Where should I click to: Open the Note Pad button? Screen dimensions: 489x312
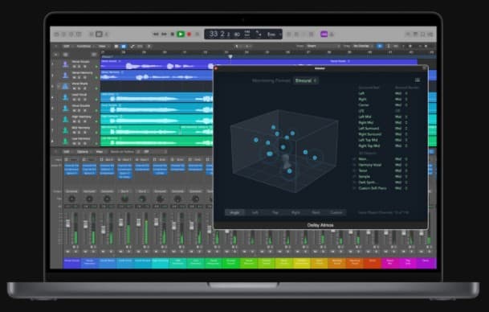(x=415, y=34)
